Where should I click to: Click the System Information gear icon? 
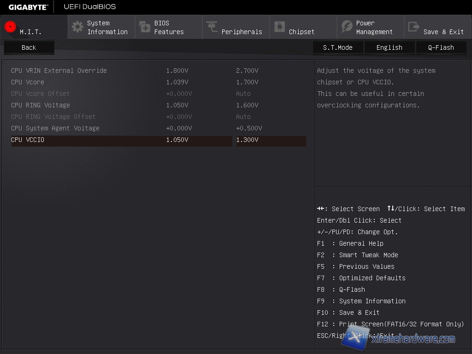(77, 27)
